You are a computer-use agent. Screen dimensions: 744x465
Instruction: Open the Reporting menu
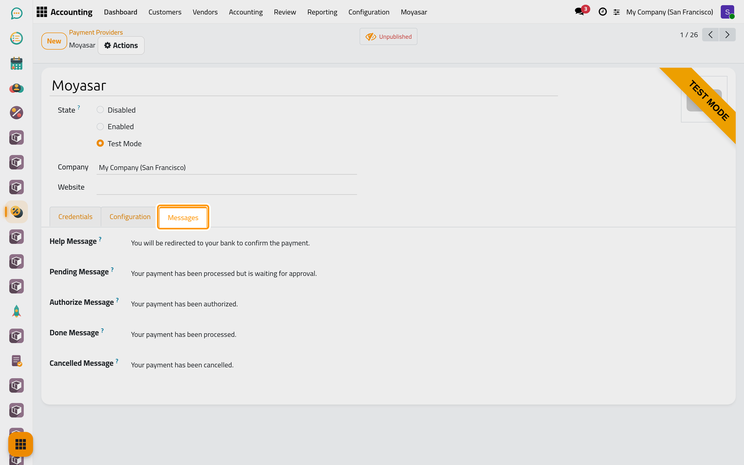pyautogui.click(x=322, y=12)
